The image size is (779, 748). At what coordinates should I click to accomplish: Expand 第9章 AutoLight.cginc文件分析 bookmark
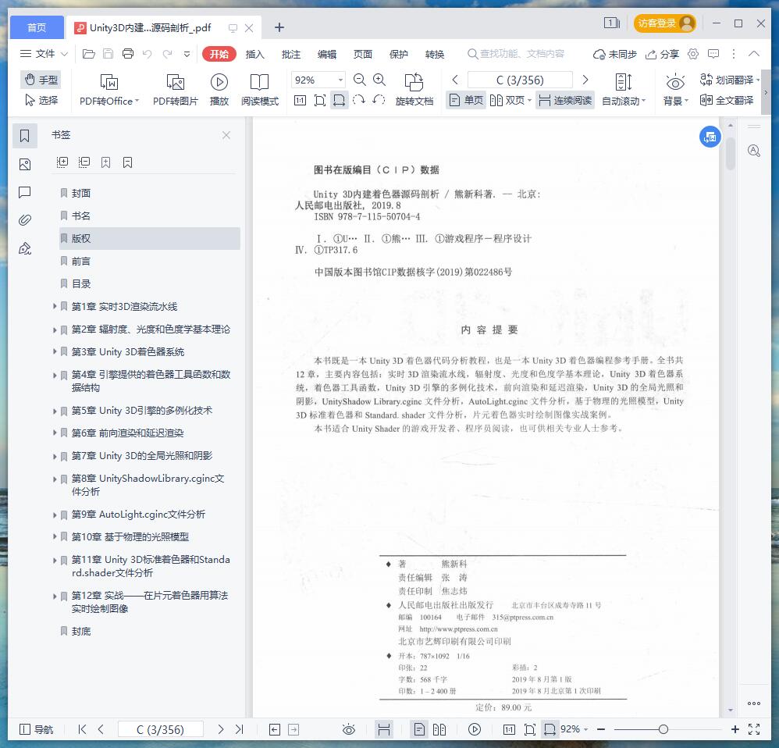(x=55, y=515)
